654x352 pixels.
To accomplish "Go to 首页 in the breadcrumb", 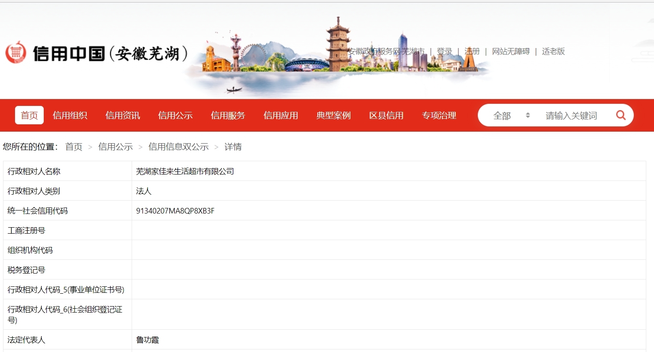I will (x=74, y=147).
